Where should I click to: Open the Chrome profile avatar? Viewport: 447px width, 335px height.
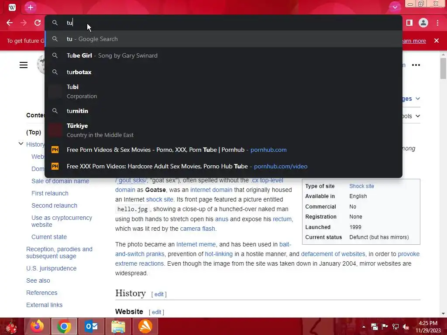(x=423, y=23)
